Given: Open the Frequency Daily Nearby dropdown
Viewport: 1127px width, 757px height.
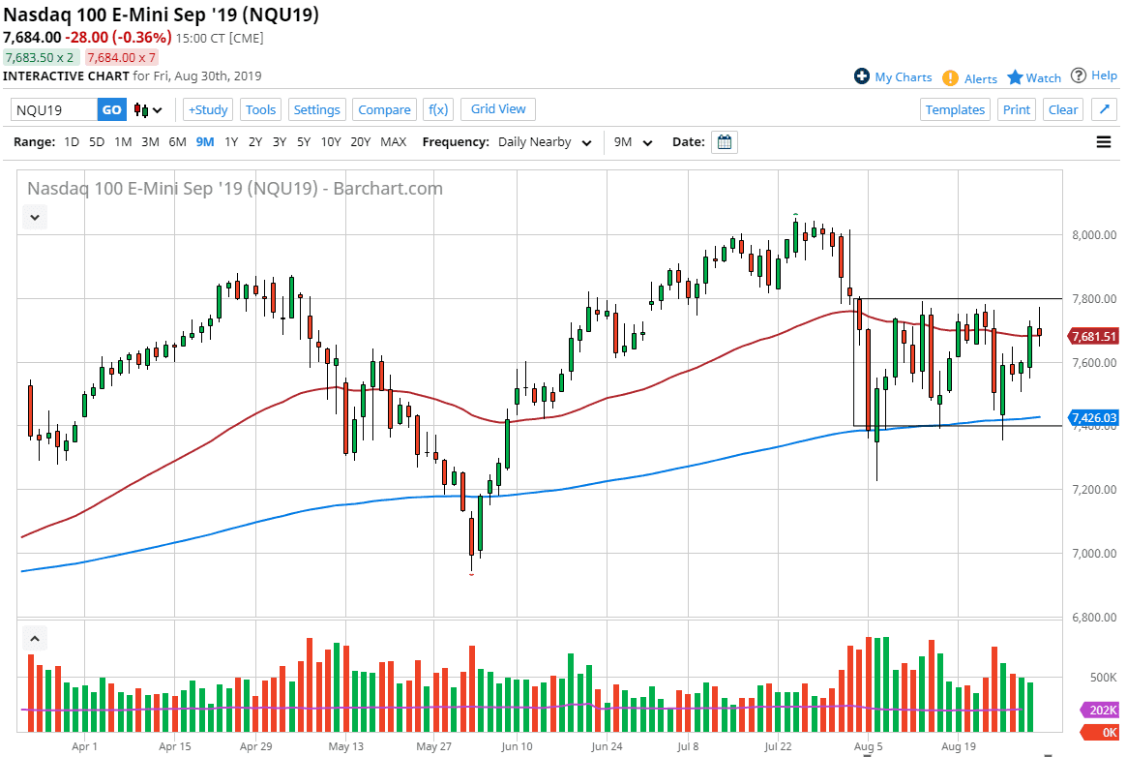Looking at the screenshot, I should coord(545,141).
